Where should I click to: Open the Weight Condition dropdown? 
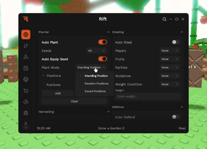point(170,84)
